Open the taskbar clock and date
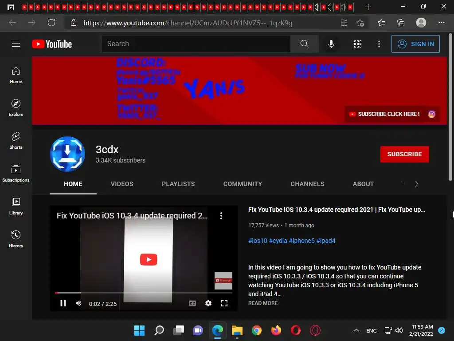 [x=422, y=330]
